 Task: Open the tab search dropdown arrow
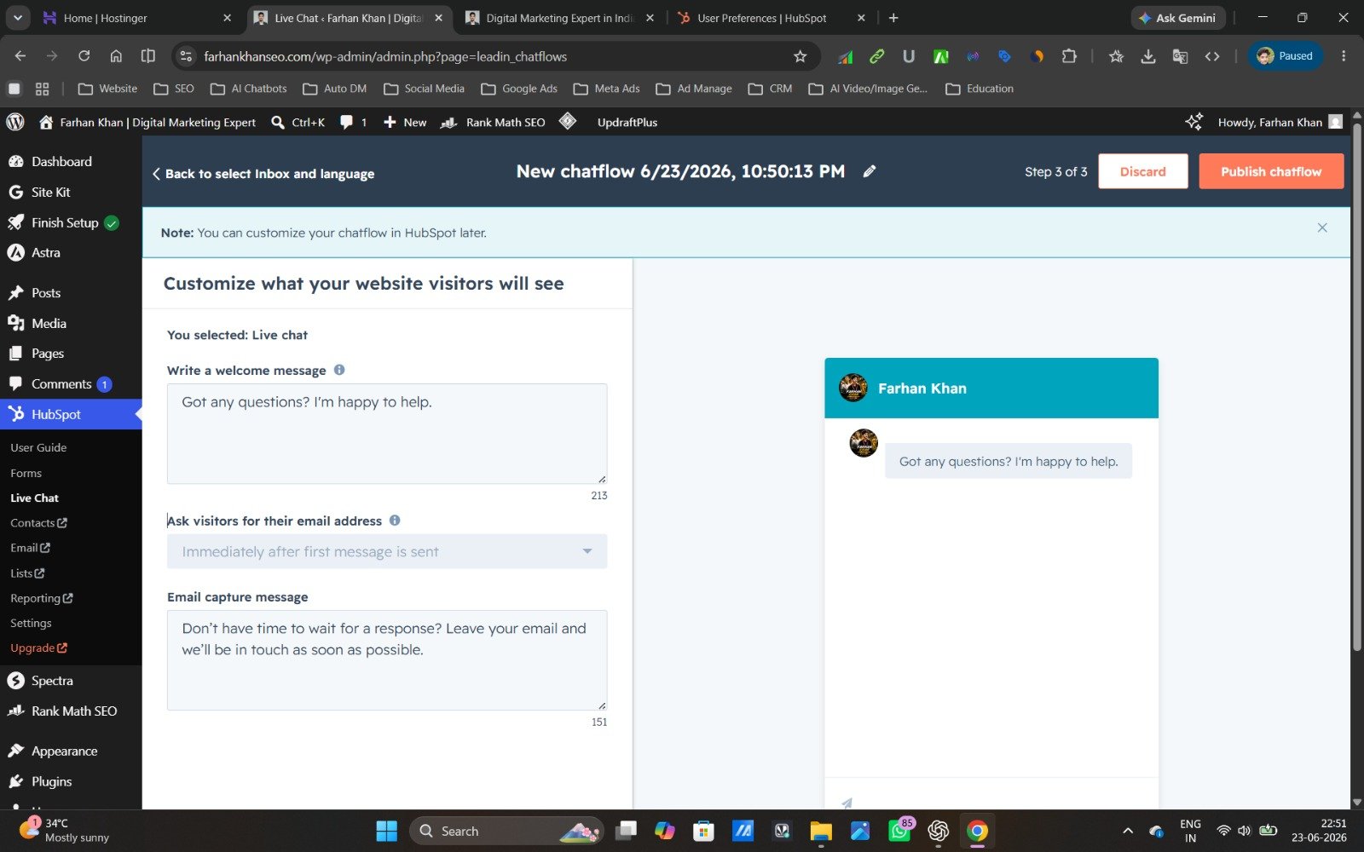click(17, 18)
